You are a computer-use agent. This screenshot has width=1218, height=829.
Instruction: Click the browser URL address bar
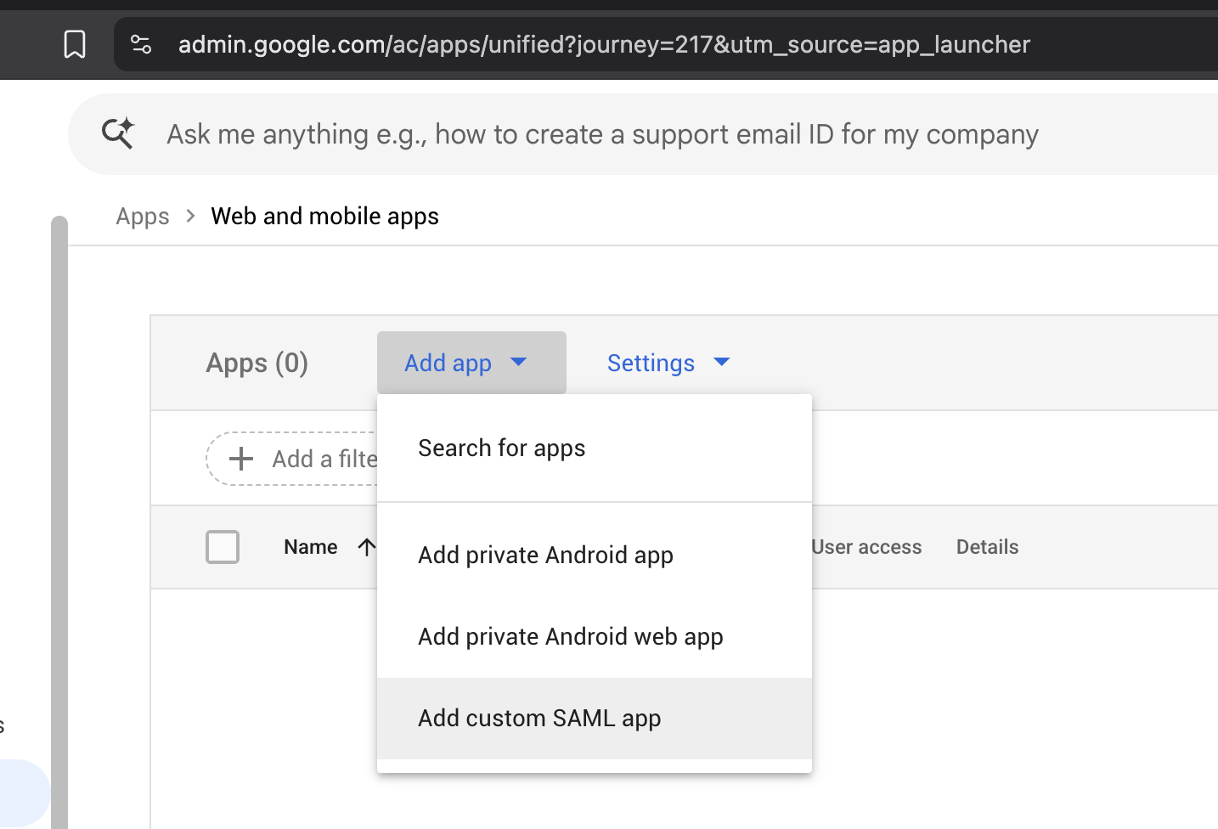666,44
